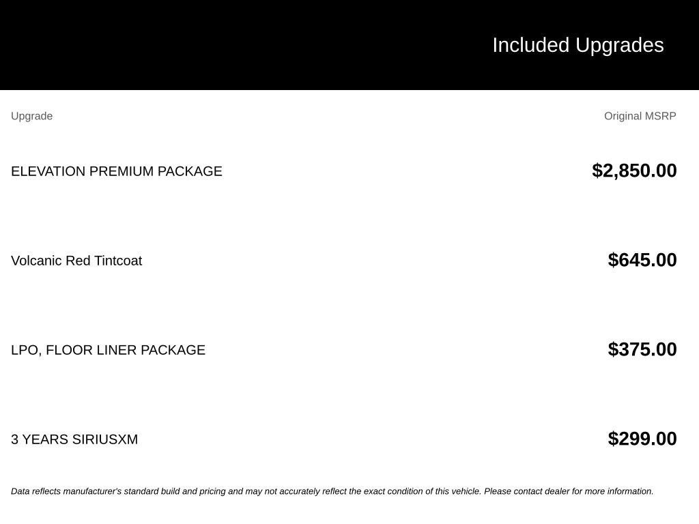
Task: Click the ELEVATION PREMIUM PACKAGE upgrade name
Action: click(116, 171)
